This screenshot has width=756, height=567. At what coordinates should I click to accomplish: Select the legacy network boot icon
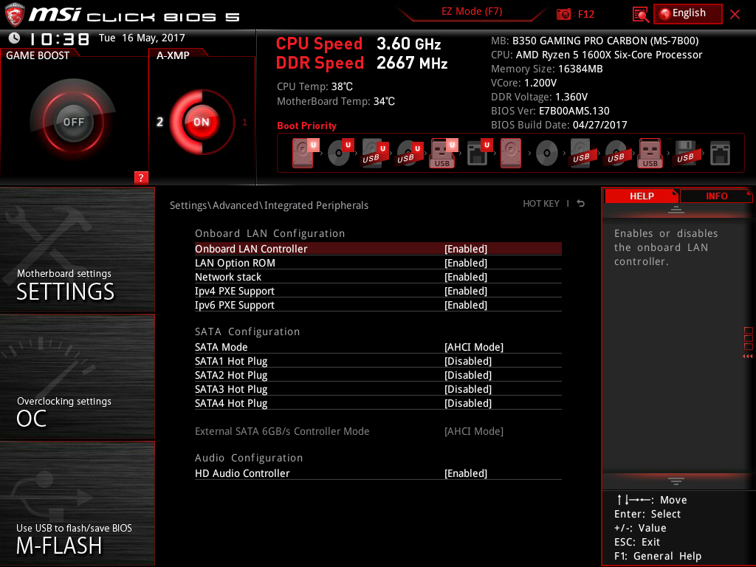[720, 154]
